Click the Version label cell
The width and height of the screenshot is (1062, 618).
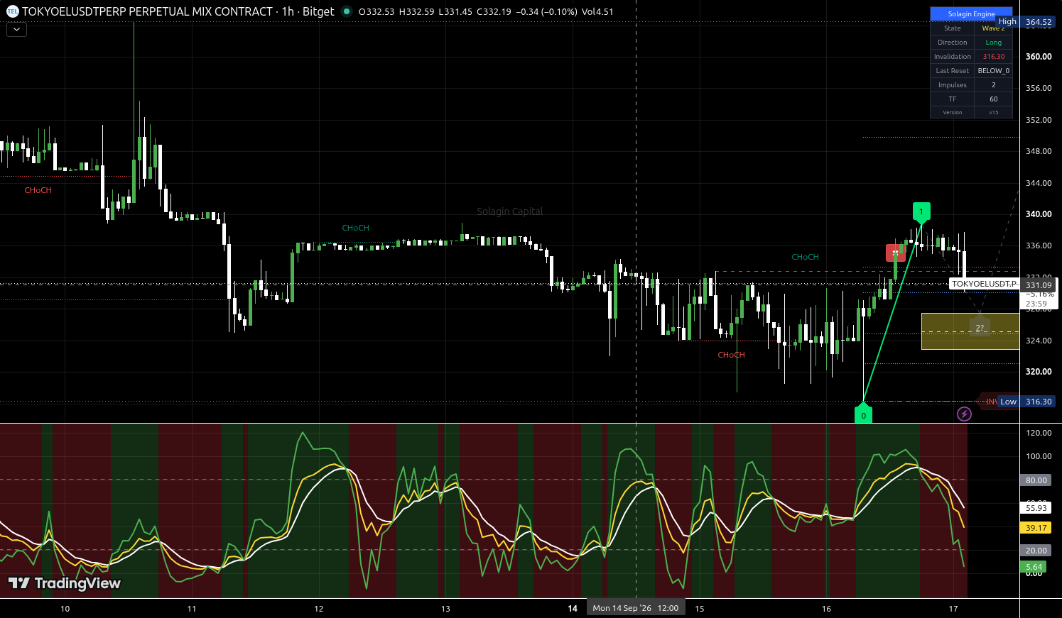click(953, 113)
